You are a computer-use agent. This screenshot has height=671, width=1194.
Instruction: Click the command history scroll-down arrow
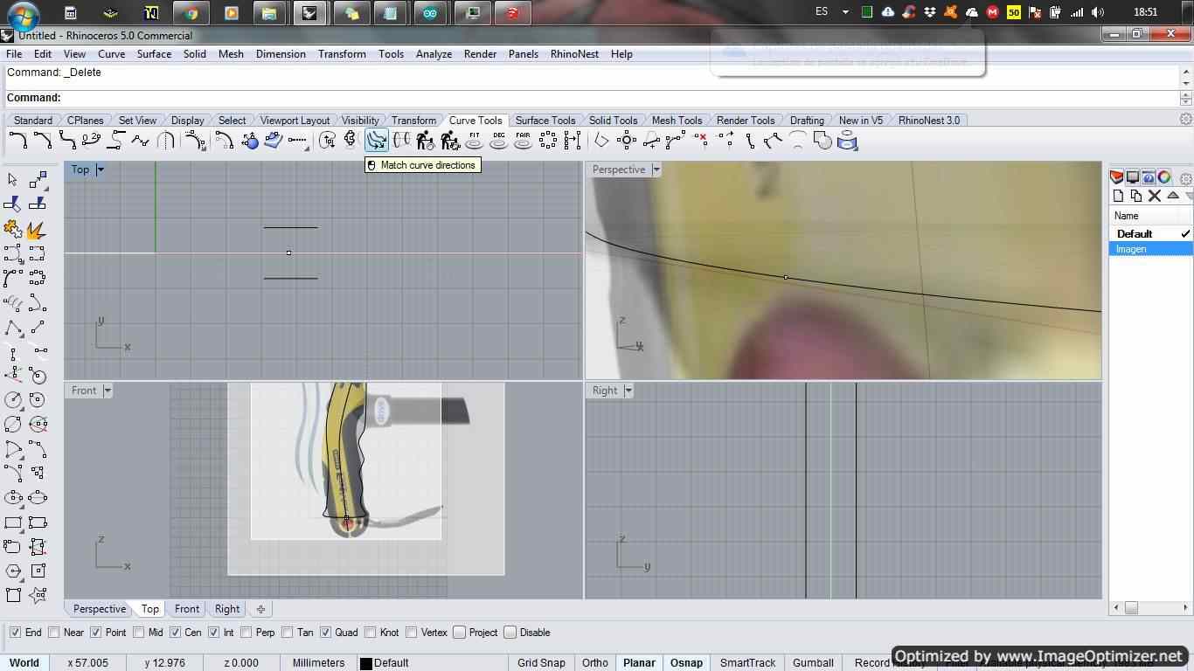click(x=1186, y=82)
